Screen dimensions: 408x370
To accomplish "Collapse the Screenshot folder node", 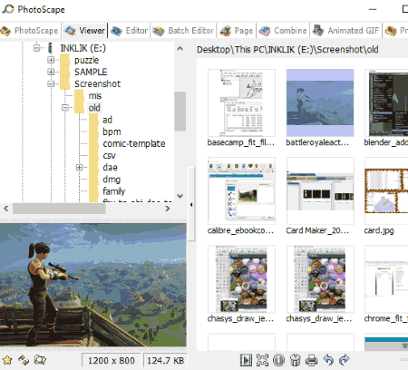I will click(x=51, y=83).
